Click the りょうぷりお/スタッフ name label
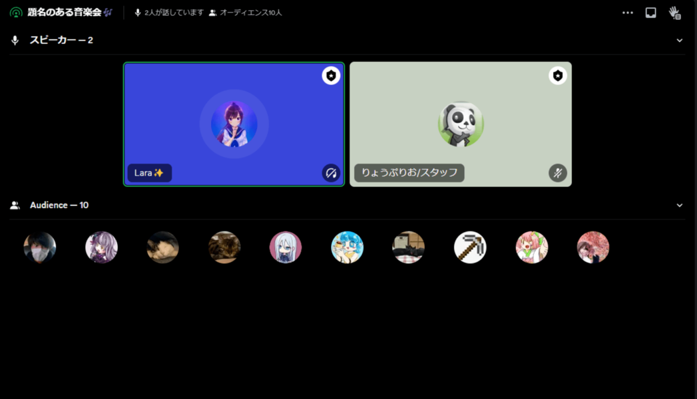697x399 pixels. pyautogui.click(x=409, y=173)
